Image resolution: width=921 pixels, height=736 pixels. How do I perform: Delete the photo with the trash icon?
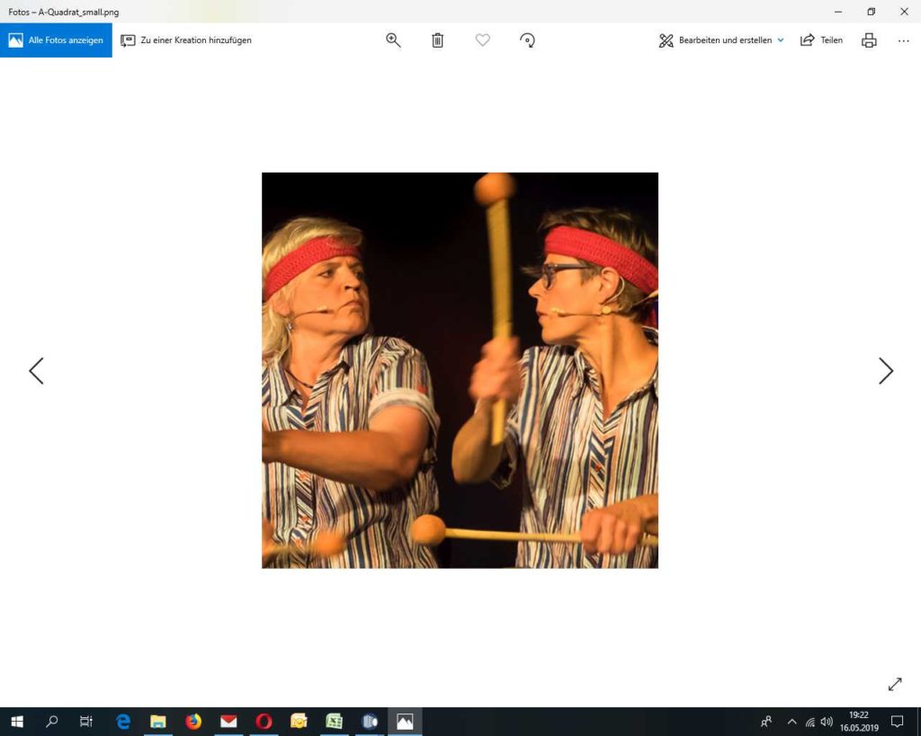click(x=438, y=40)
